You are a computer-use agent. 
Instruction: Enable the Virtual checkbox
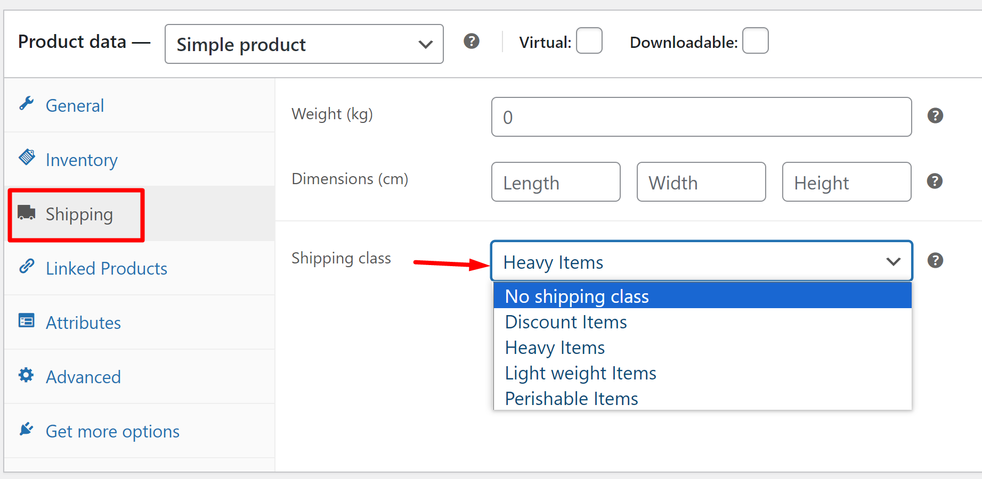(x=589, y=40)
